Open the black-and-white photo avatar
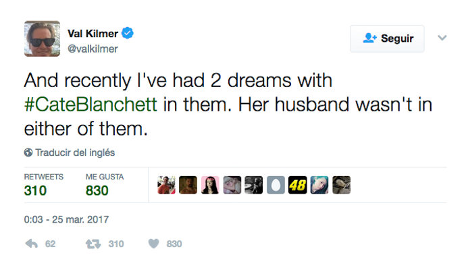This screenshot has height=274, width=466. (x=254, y=185)
